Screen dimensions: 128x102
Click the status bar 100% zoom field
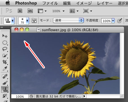20,96
